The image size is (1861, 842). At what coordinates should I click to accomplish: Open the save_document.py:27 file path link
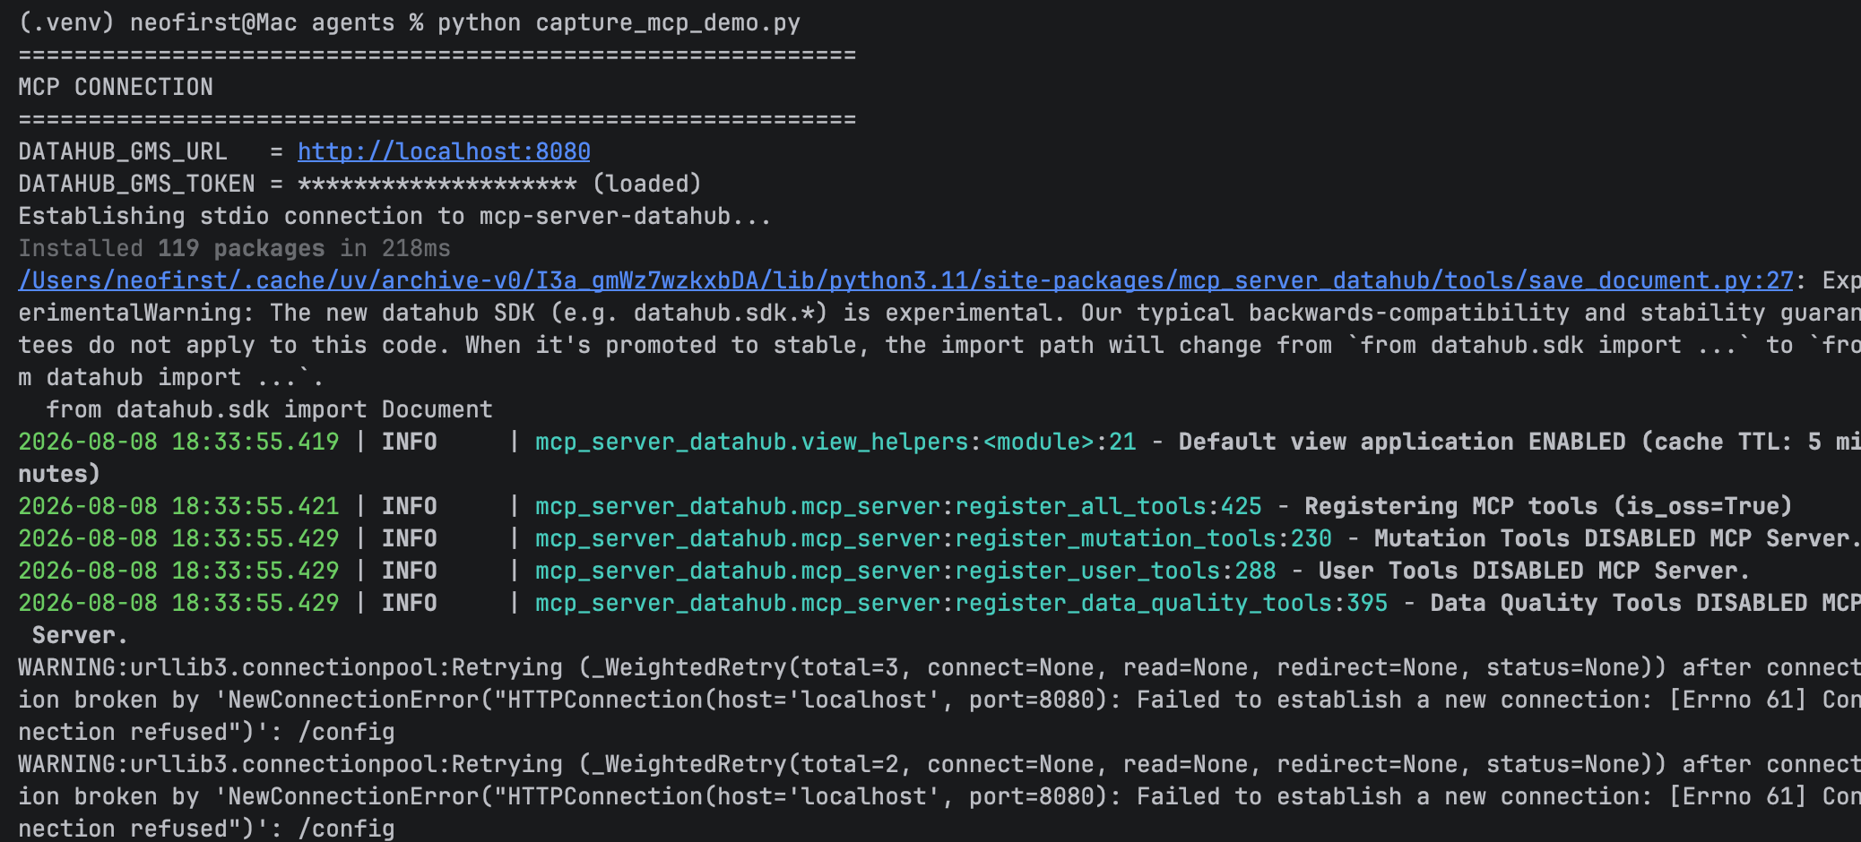click(x=905, y=280)
